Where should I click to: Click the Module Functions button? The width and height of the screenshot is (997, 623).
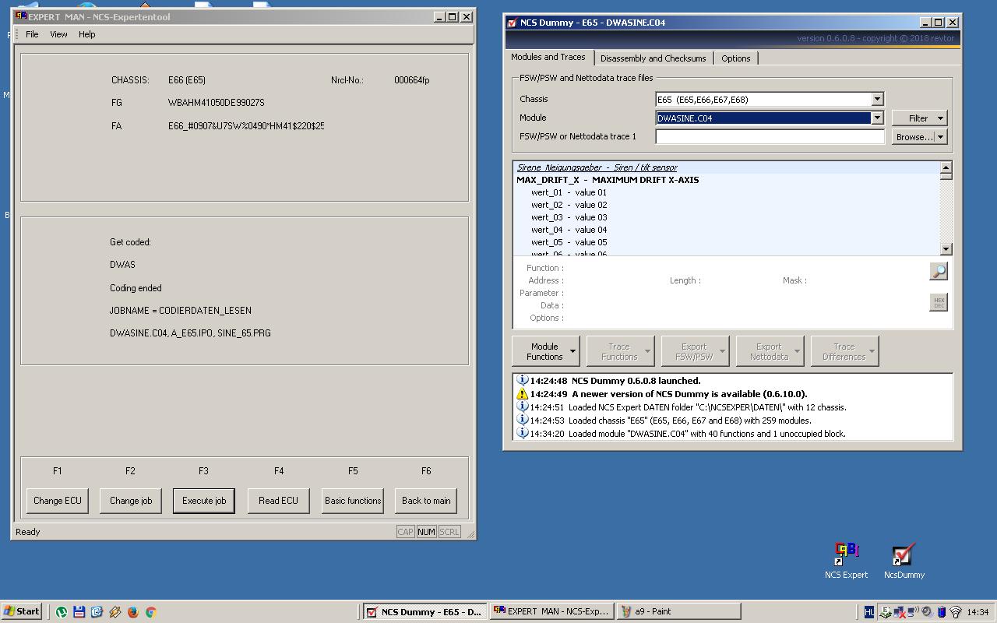(544, 351)
